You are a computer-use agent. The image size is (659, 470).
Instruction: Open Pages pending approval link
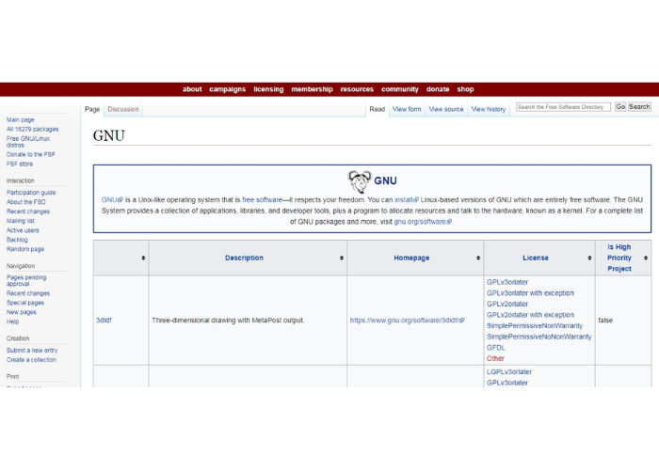(26, 281)
